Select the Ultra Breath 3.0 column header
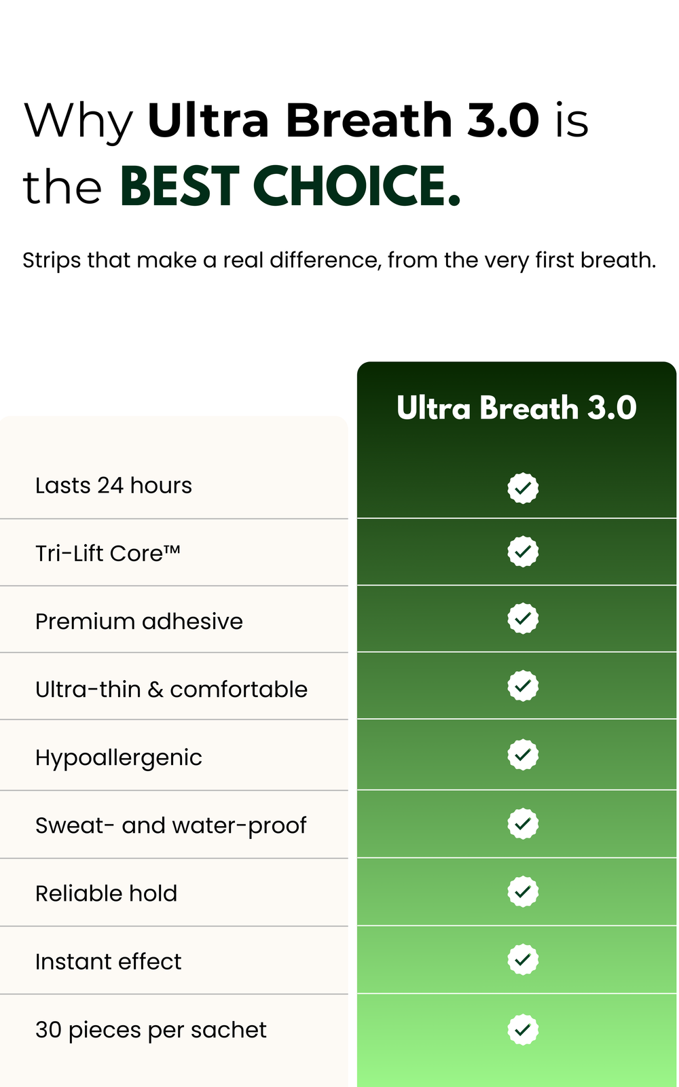Viewport: 679px width, 1087px height. (x=517, y=408)
